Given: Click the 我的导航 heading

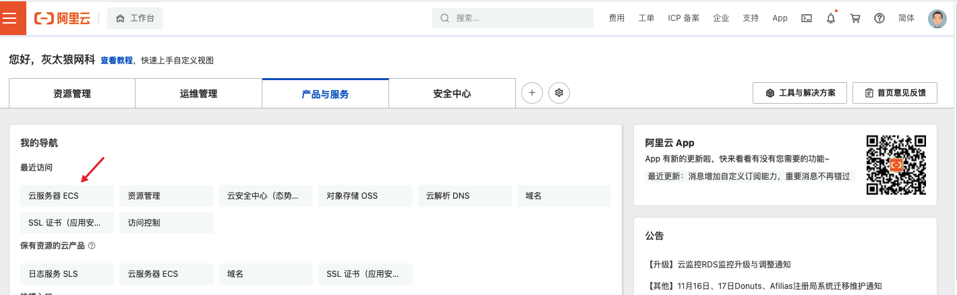Looking at the screenshot, I should pos(39,143).
